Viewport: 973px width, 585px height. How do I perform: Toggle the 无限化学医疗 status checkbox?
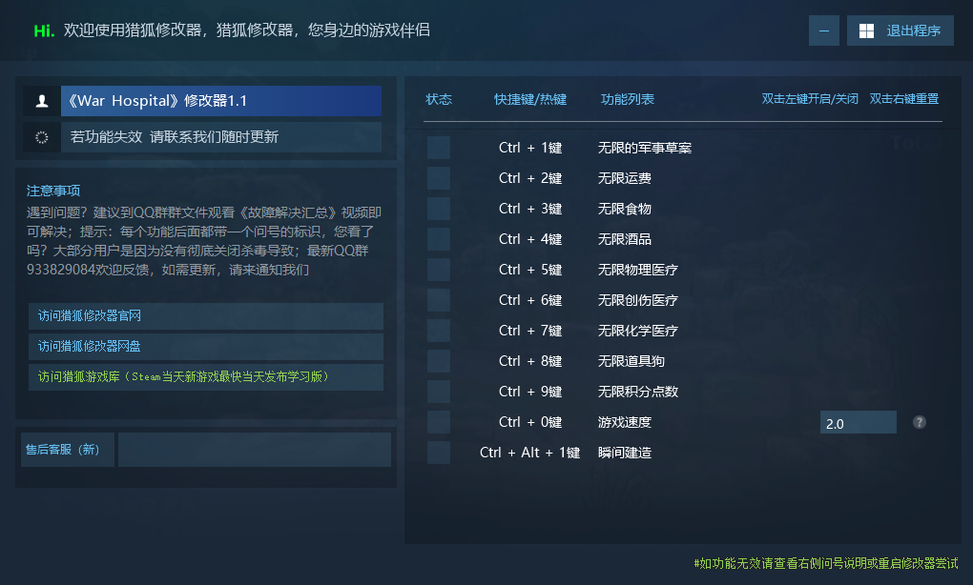tap(439, 331)
